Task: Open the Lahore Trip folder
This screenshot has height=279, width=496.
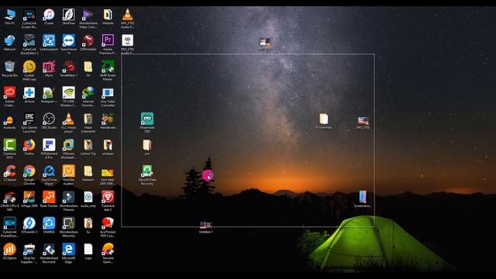Action: click(88, 147)
